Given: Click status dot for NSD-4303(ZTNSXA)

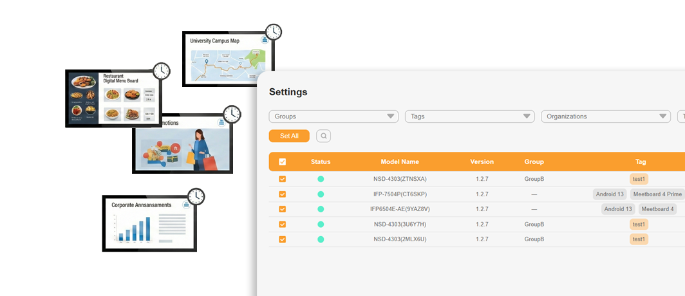Looking at the screenshot, I should [x=321, y=179].
